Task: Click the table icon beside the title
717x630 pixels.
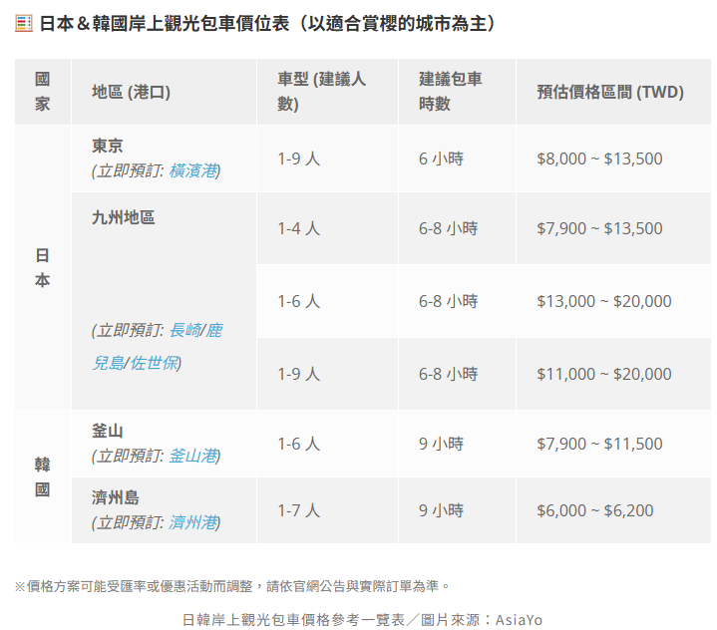Action: tap(24, 24)
